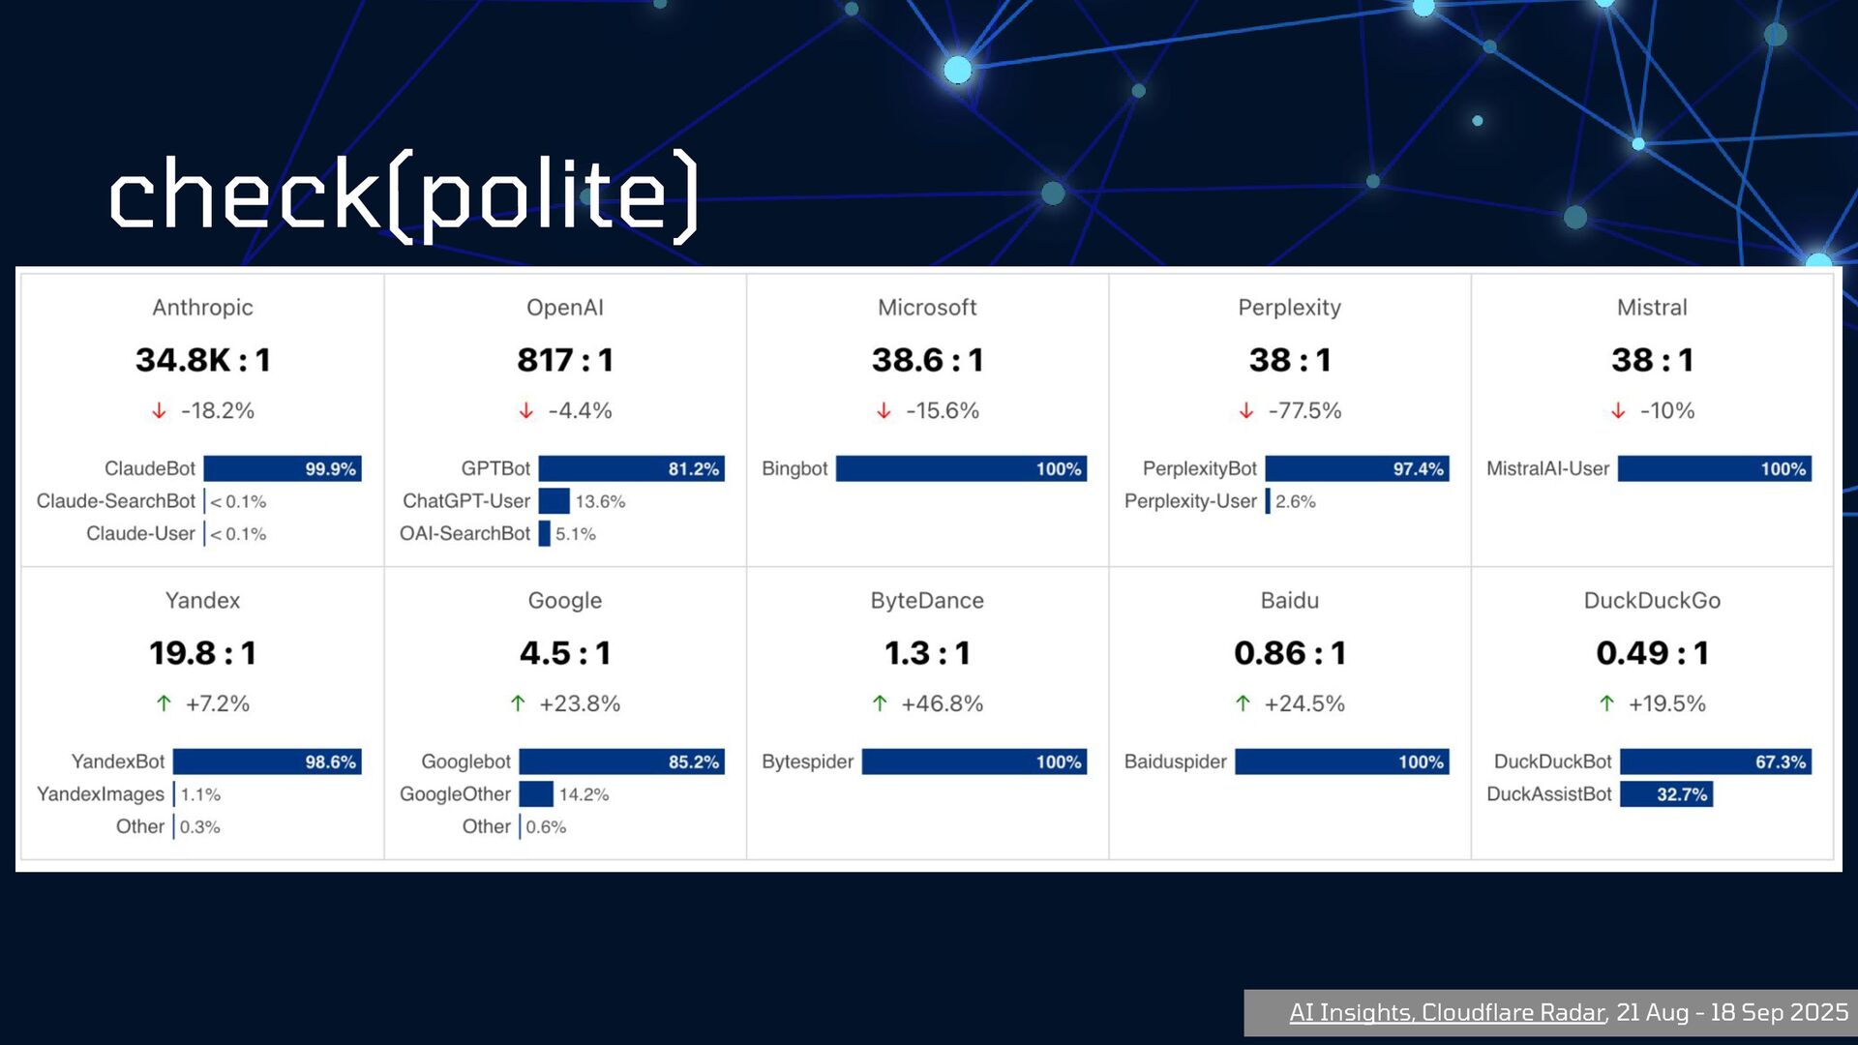Click the 0.86 : 1 ratio value

click(x=1289, y=653)
